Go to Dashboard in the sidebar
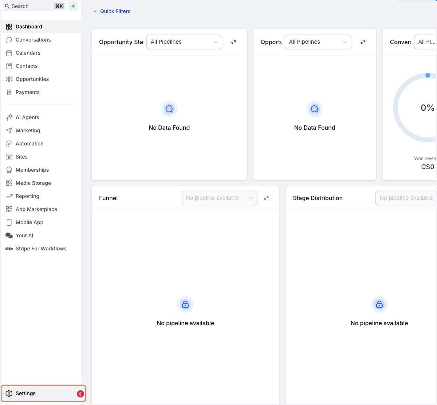 pyautogui.click(x=41, y=27)
